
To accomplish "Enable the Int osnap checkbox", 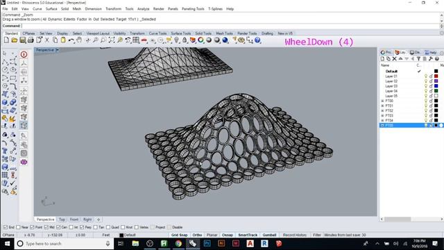I will tap(71, 227).
